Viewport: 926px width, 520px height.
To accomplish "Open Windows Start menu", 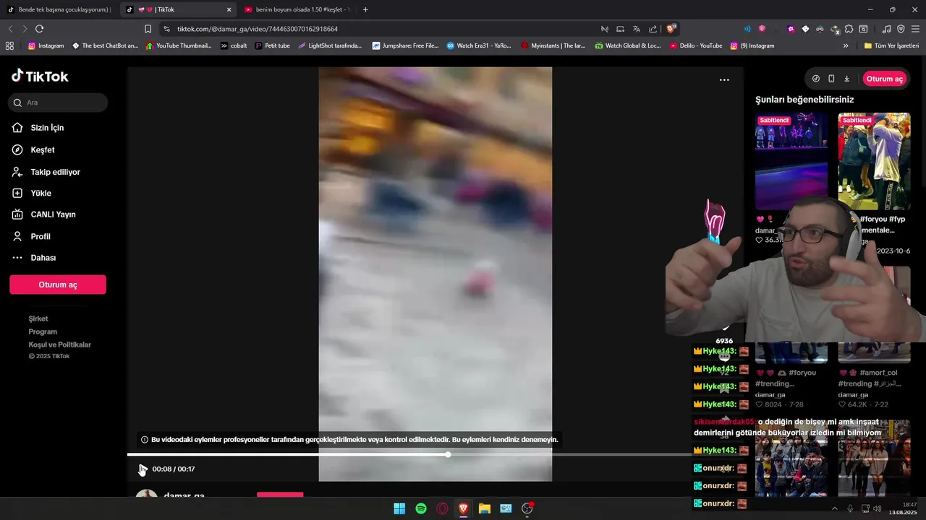I will coord(399,508).
